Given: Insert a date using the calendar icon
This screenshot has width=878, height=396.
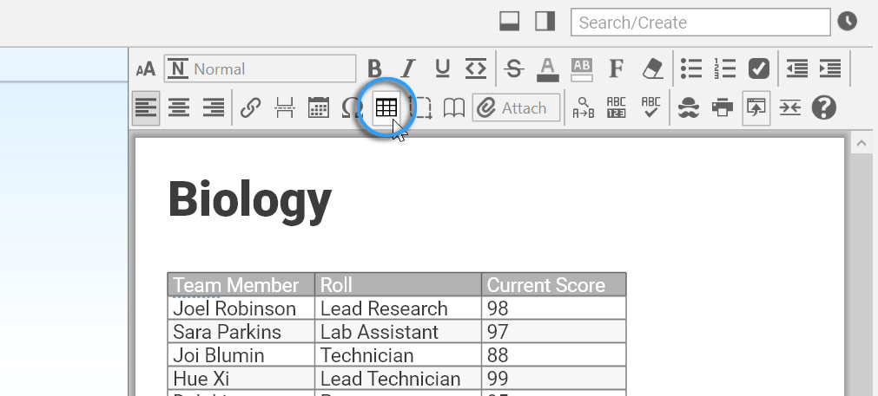Looking at the screenshot, I should (x=319, y=108).
